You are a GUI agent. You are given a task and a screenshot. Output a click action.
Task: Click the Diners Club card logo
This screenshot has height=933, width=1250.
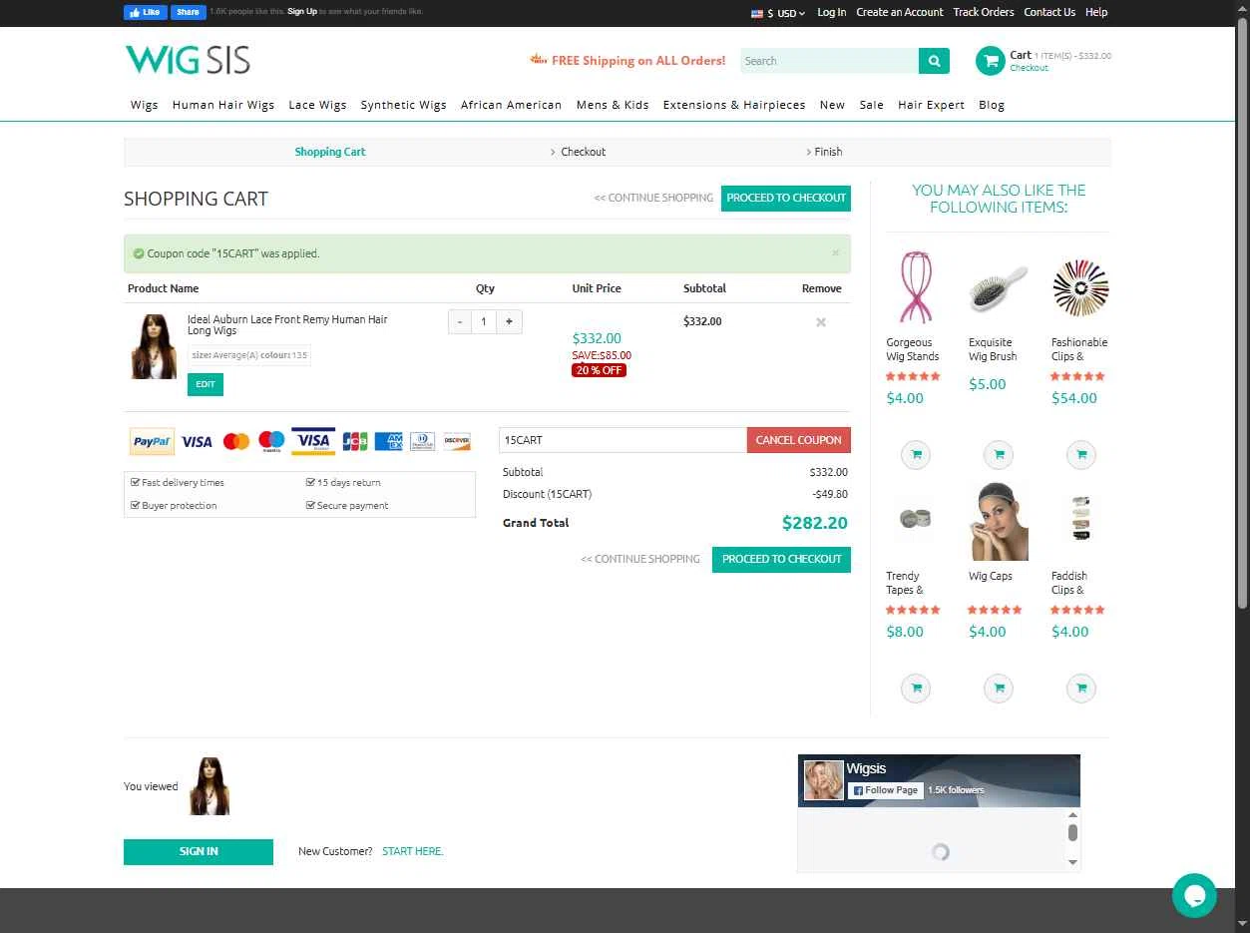coord(423,441)
